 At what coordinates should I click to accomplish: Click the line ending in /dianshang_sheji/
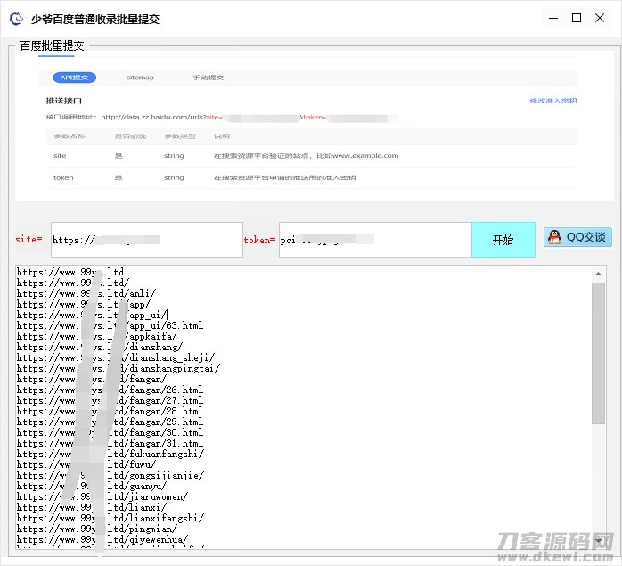click(116, 357)
